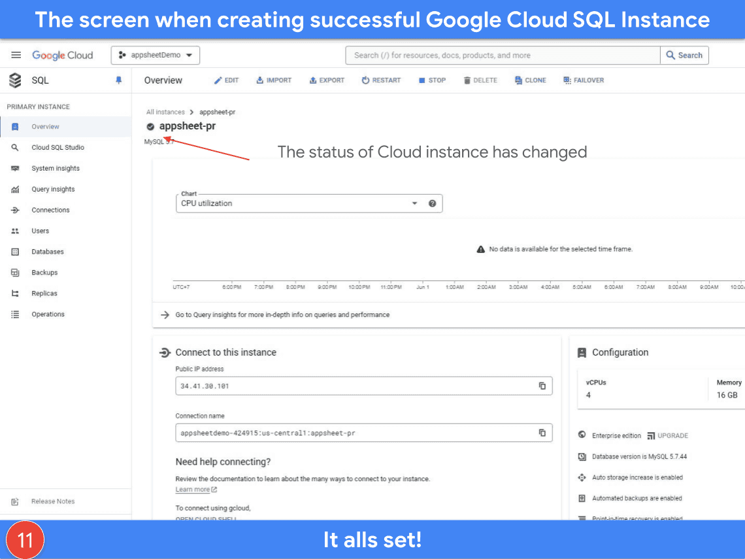Viewport: 745px width, 559px height.
Task: Click the RESTART instance button
Action: click(x=381, y=80)
